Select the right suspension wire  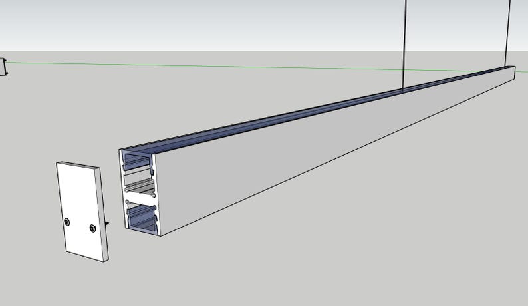pos(508,33)
